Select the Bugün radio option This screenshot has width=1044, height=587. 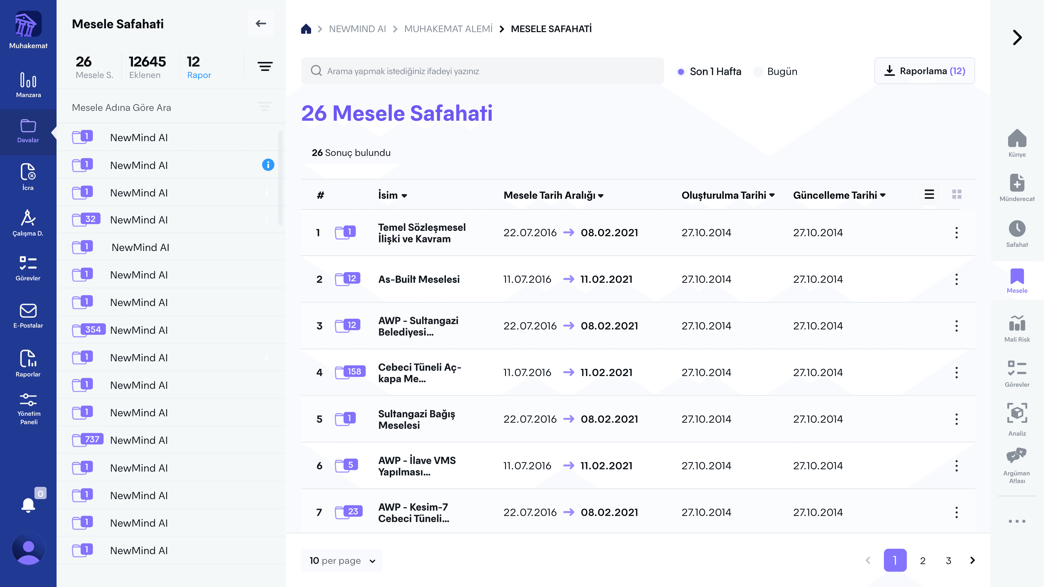tap(758, 72)
